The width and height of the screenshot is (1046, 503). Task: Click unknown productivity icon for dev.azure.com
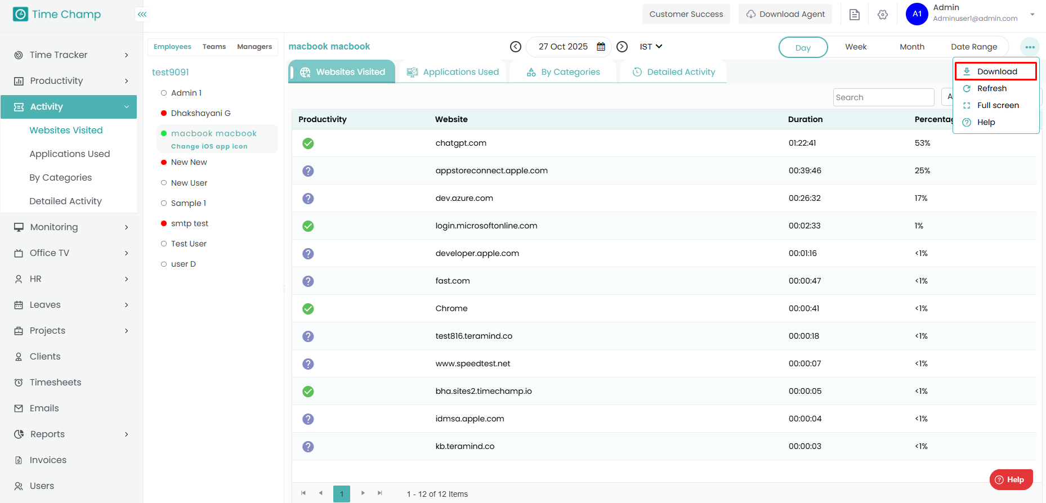(x=308, y=199)
